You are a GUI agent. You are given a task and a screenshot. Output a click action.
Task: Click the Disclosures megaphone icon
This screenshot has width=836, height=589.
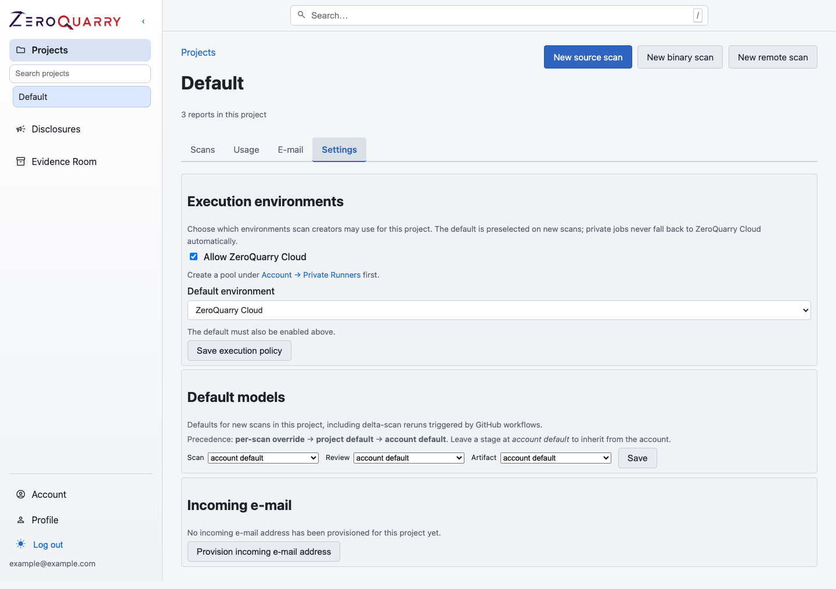pos(21,129)
